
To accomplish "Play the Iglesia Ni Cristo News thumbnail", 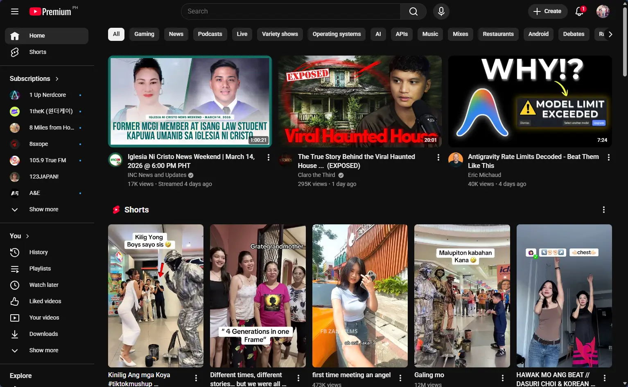I will tap(190, 101).
